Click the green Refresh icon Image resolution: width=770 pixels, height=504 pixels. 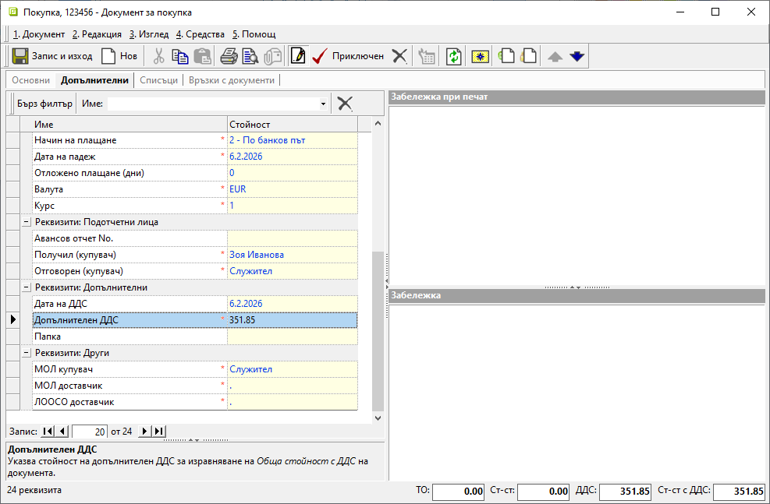tap(453, 56)
